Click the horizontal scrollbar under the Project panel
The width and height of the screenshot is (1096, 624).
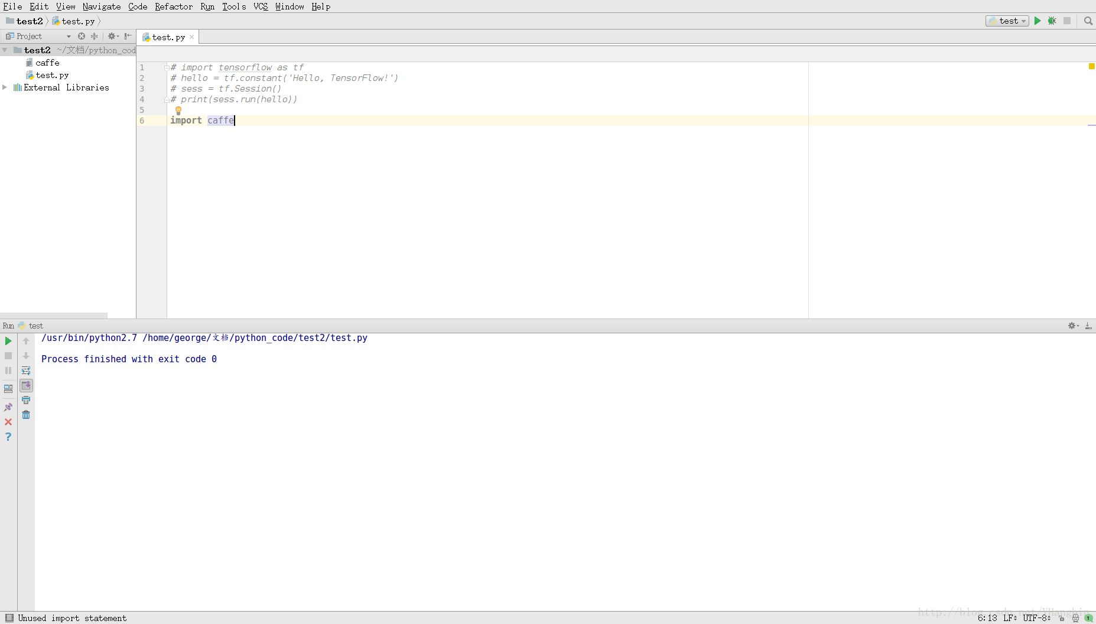click(x=54, y=315)
